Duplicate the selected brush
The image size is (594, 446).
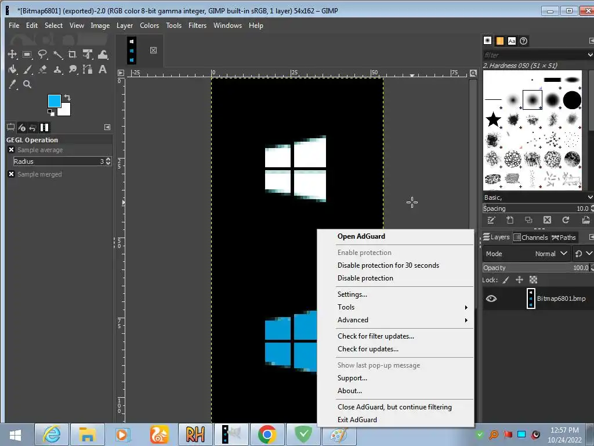(528, 220)
